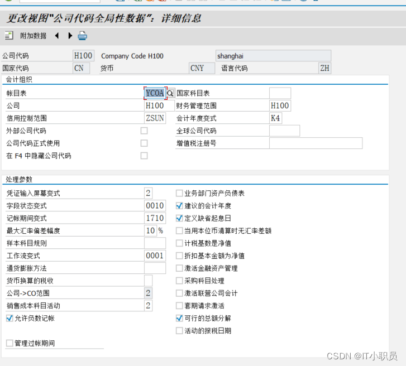The image size is (406, 366).
Task: Enable 业务部门资产负债表 checkbox
Action: pyautogui.click(x=179, y=193)
